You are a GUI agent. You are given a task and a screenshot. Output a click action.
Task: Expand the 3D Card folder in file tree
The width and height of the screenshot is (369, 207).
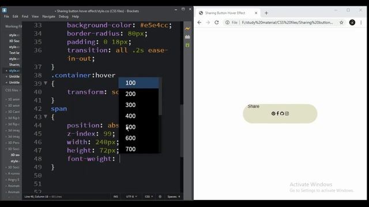click(x=13, y=112)
